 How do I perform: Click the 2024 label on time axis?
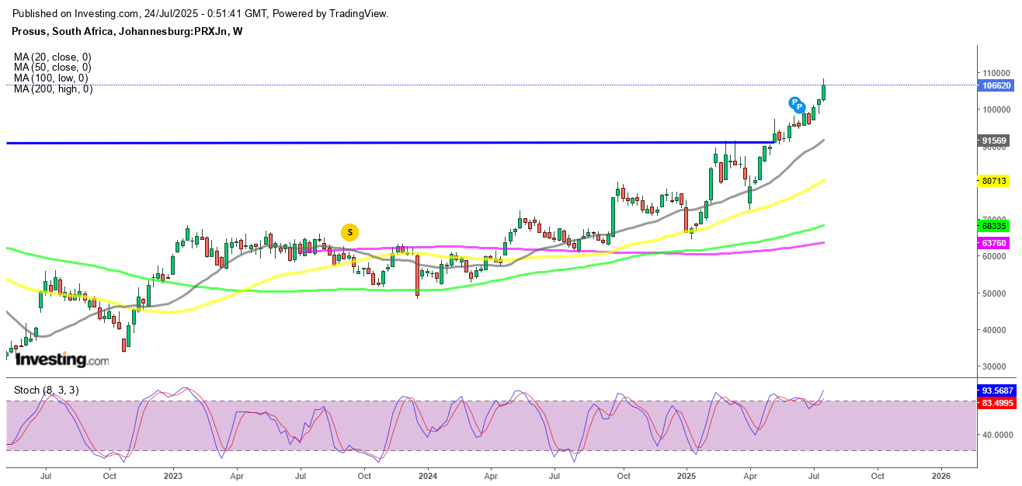click(x=427, y=476)
